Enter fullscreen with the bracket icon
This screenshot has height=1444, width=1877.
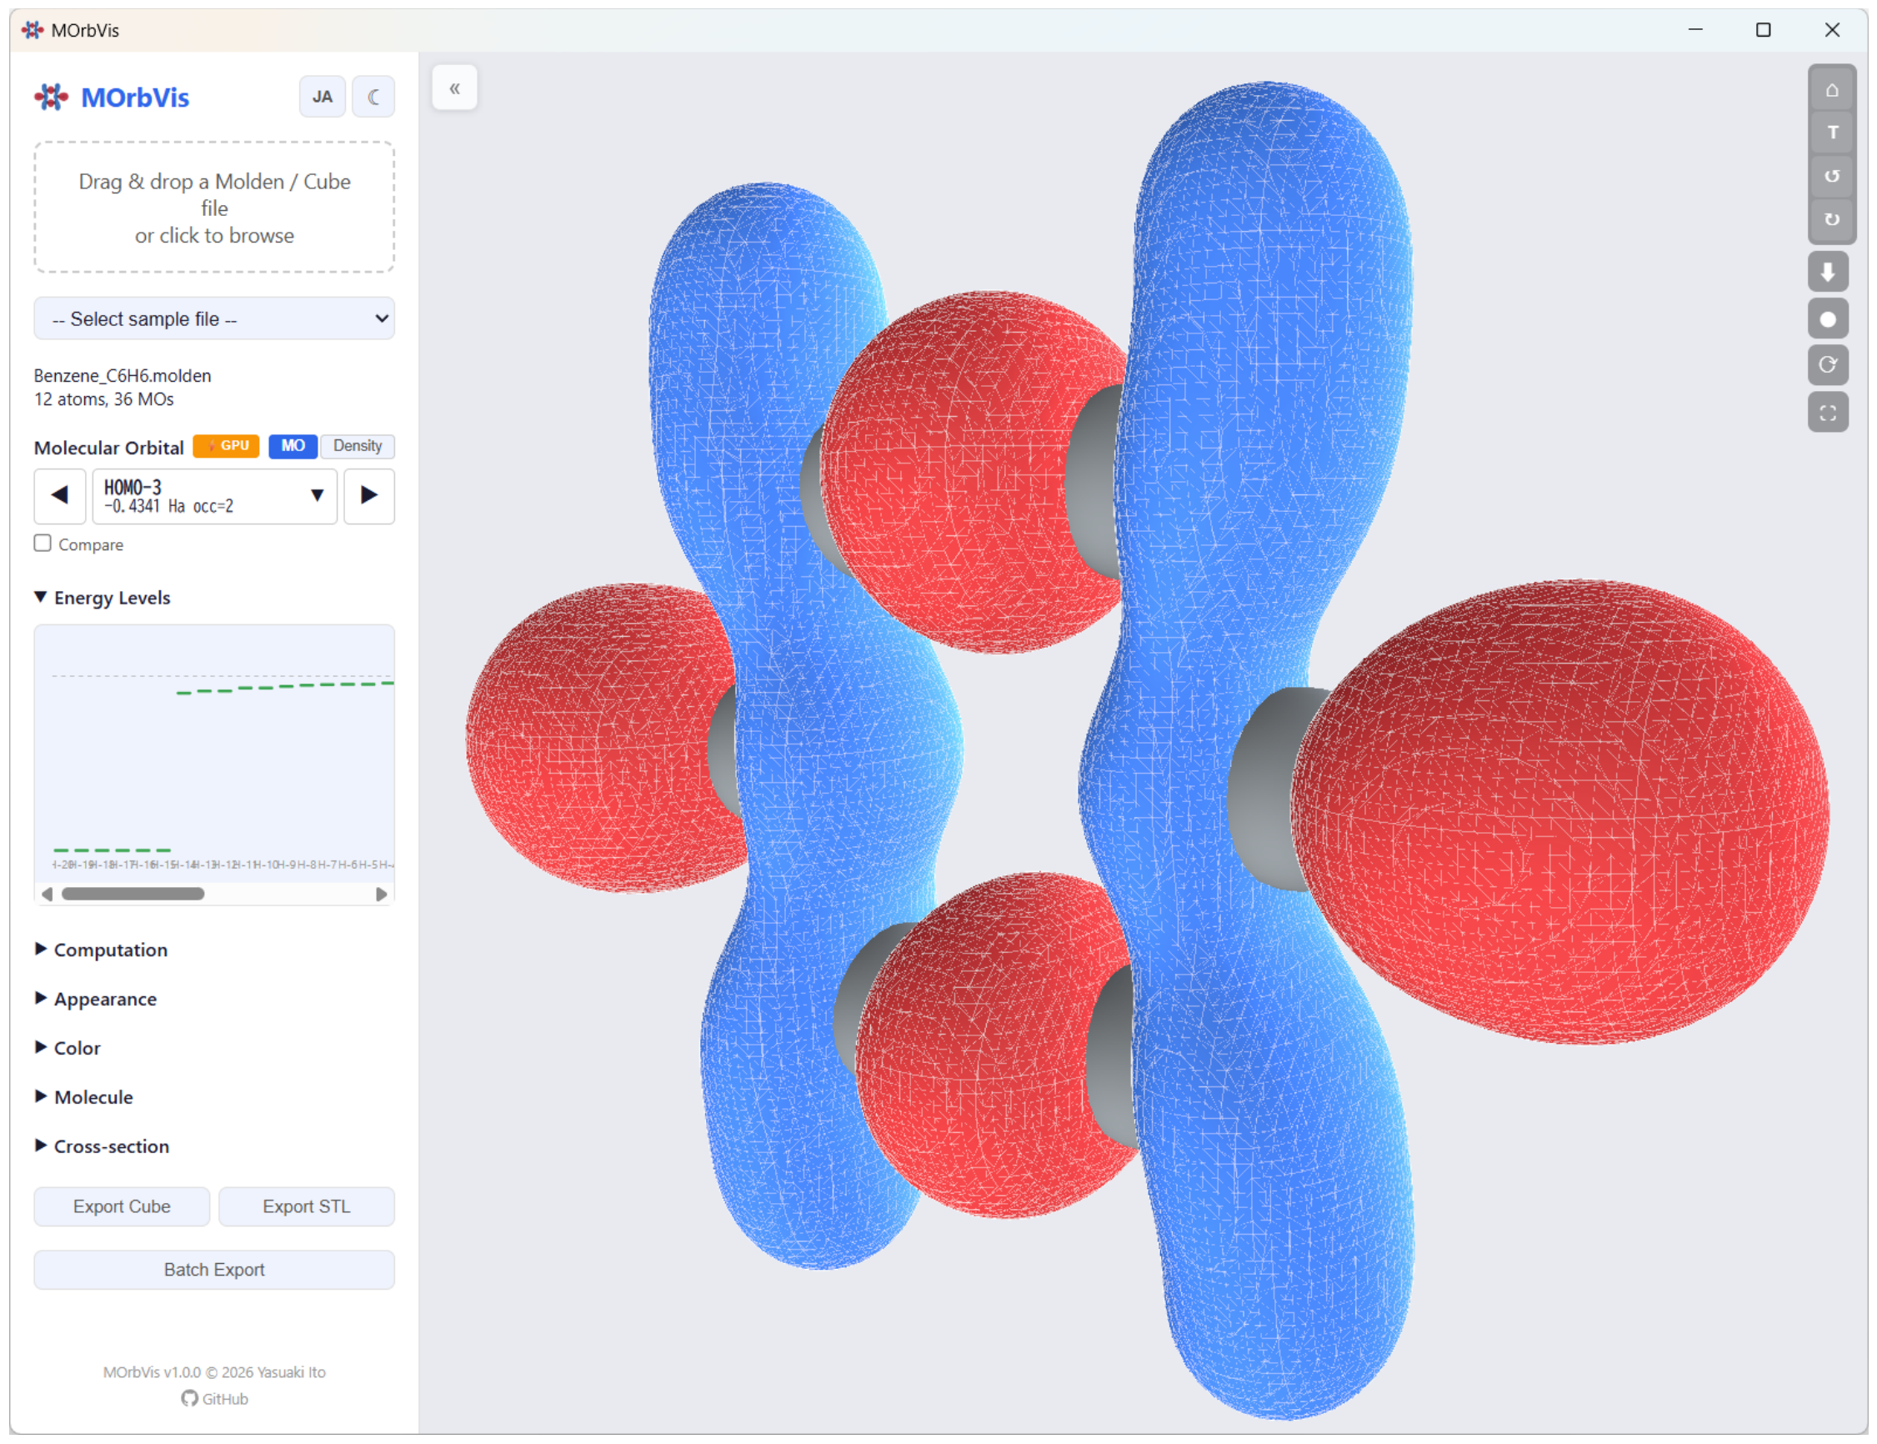click(1827, 413)
